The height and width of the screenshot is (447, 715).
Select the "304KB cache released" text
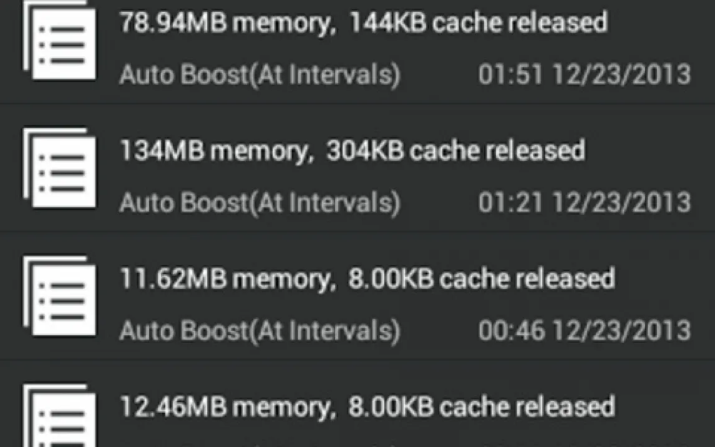coord(455,151)
